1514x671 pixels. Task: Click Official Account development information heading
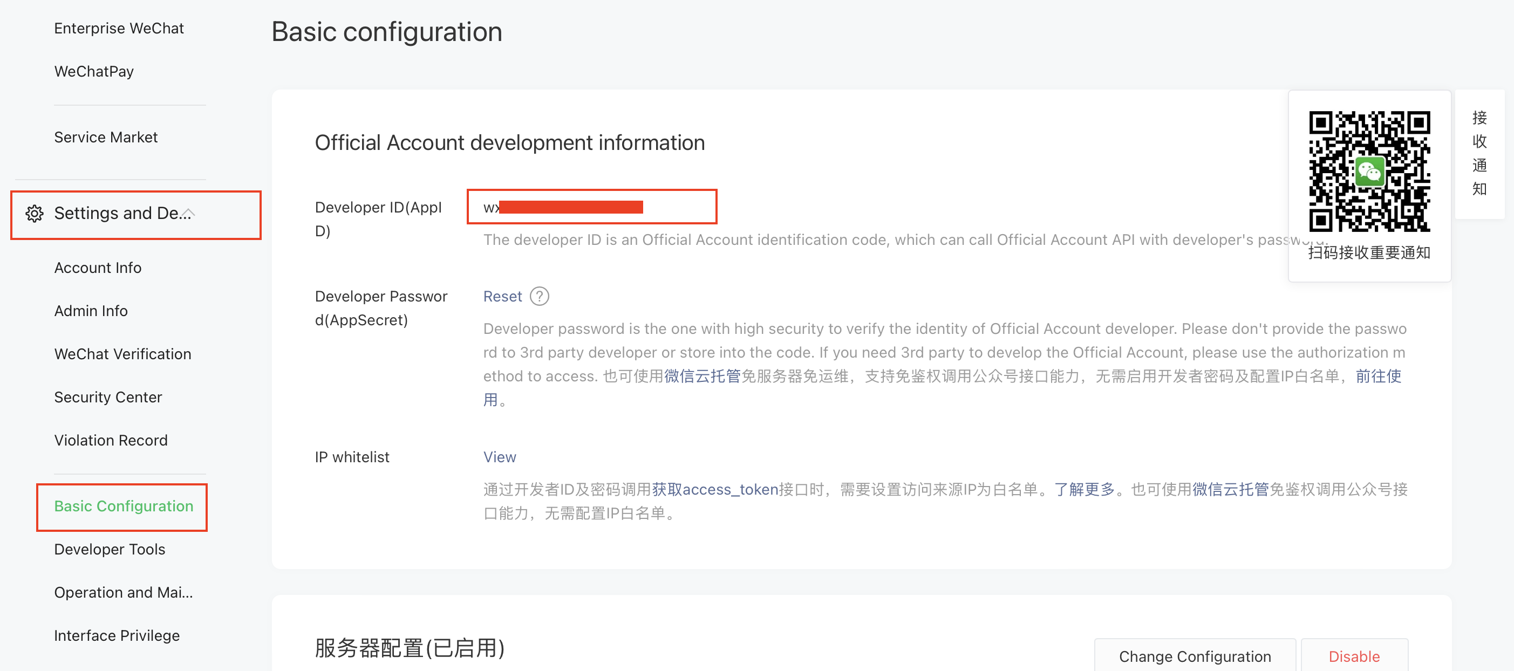click(509, 143)
